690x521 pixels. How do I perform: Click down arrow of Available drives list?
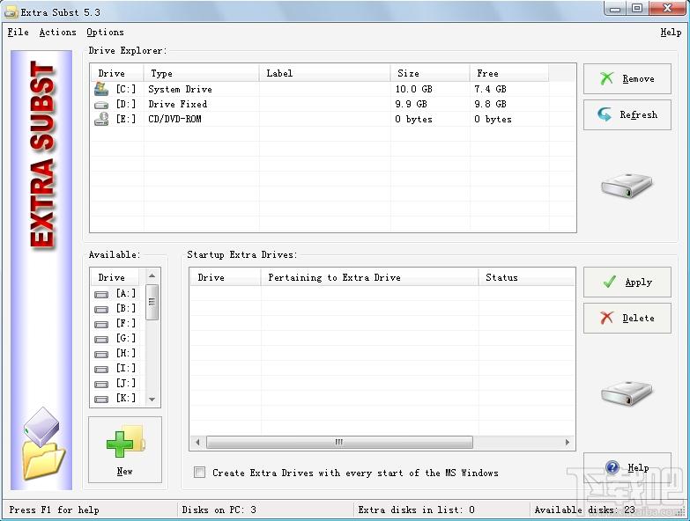[152, 400]
